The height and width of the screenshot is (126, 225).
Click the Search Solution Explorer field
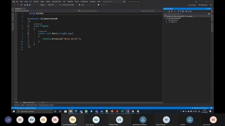(185, 14)
